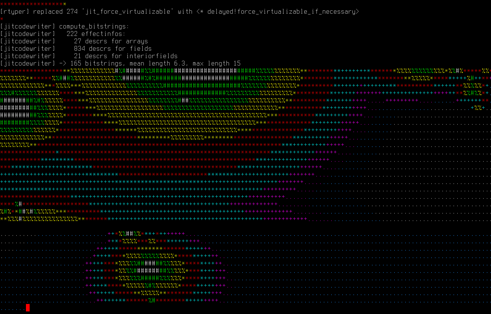
Task: Select the number '274' in the rtyper line
Action: coord(72,11)
